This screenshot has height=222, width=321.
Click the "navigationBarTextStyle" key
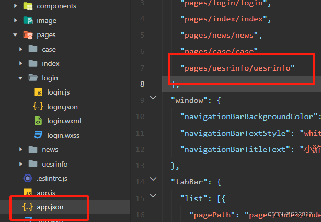[x=235, y=133]
